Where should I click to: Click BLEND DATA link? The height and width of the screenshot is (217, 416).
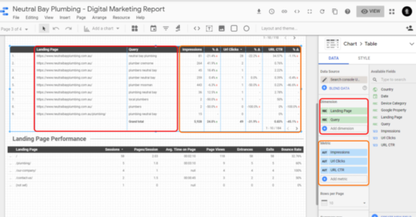click(339, 88)
